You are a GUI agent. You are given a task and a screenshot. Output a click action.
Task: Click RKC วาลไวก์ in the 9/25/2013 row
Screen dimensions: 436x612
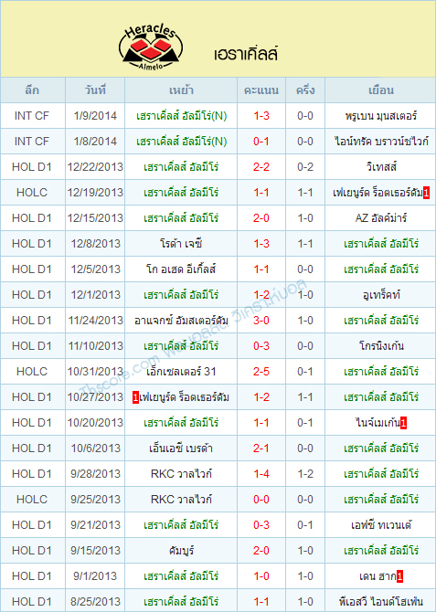[181, 500]
